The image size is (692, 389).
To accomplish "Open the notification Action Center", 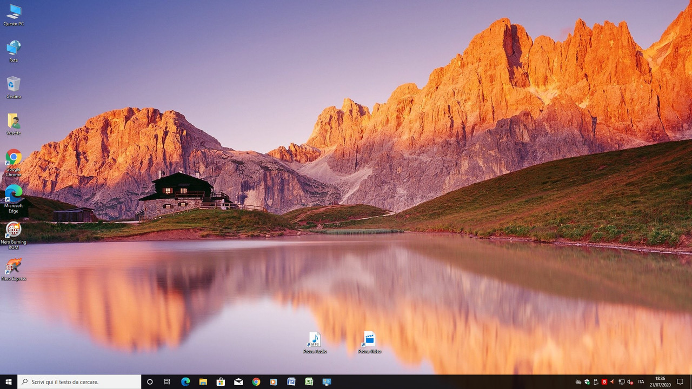I will pos(680,382).
